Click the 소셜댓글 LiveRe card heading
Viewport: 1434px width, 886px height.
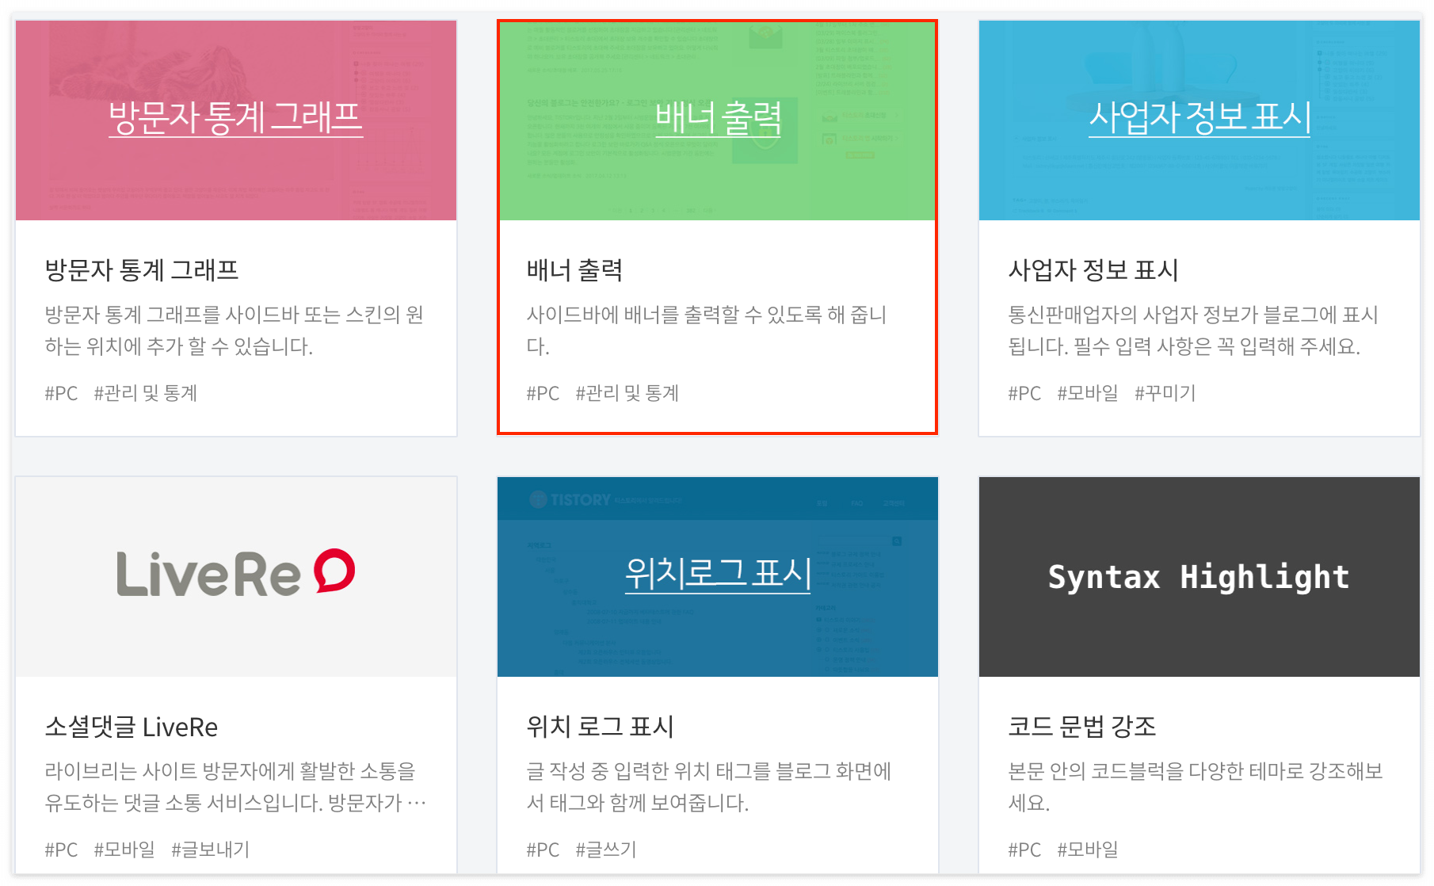pos(132,728)
